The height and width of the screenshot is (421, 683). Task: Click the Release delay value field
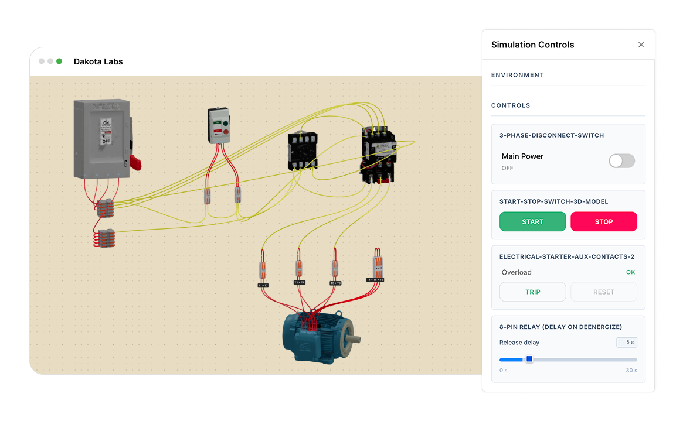point(627,343)
